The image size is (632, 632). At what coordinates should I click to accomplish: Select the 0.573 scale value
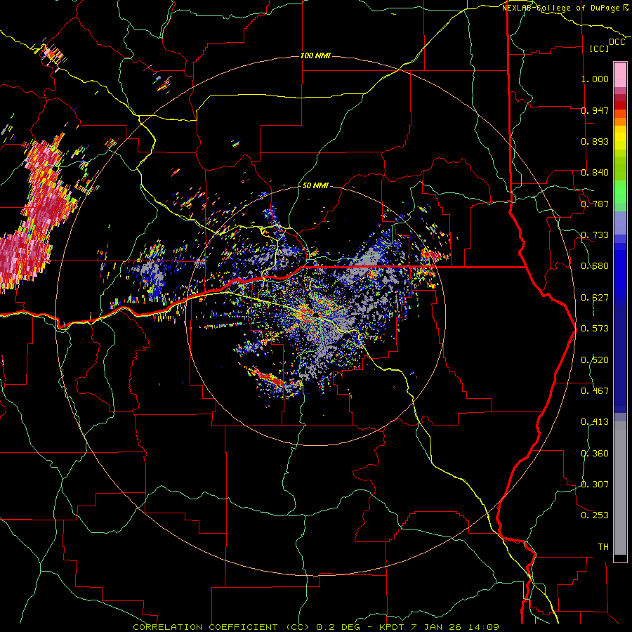[x=595, y=329]
